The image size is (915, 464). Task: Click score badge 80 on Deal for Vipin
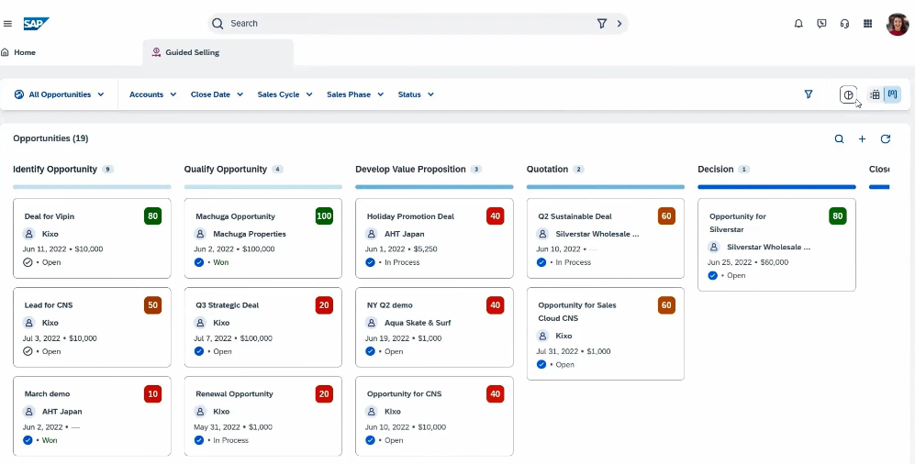point(153,216)
